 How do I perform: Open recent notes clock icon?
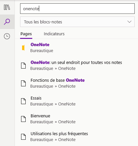pyautogui.click(x=7, y=36)
